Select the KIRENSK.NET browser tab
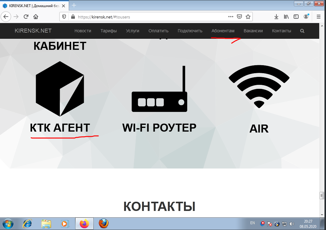 point(34,6)
